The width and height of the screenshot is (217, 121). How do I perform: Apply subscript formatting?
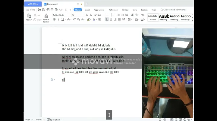78,19
